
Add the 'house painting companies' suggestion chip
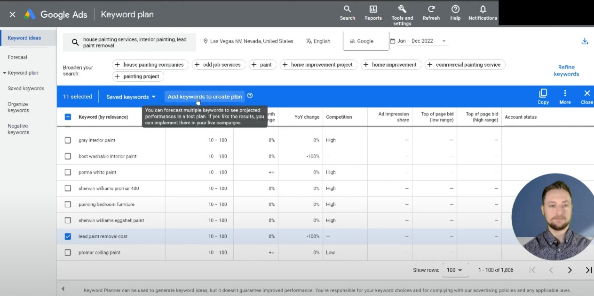pyautogui.click(x=150, y=65)
